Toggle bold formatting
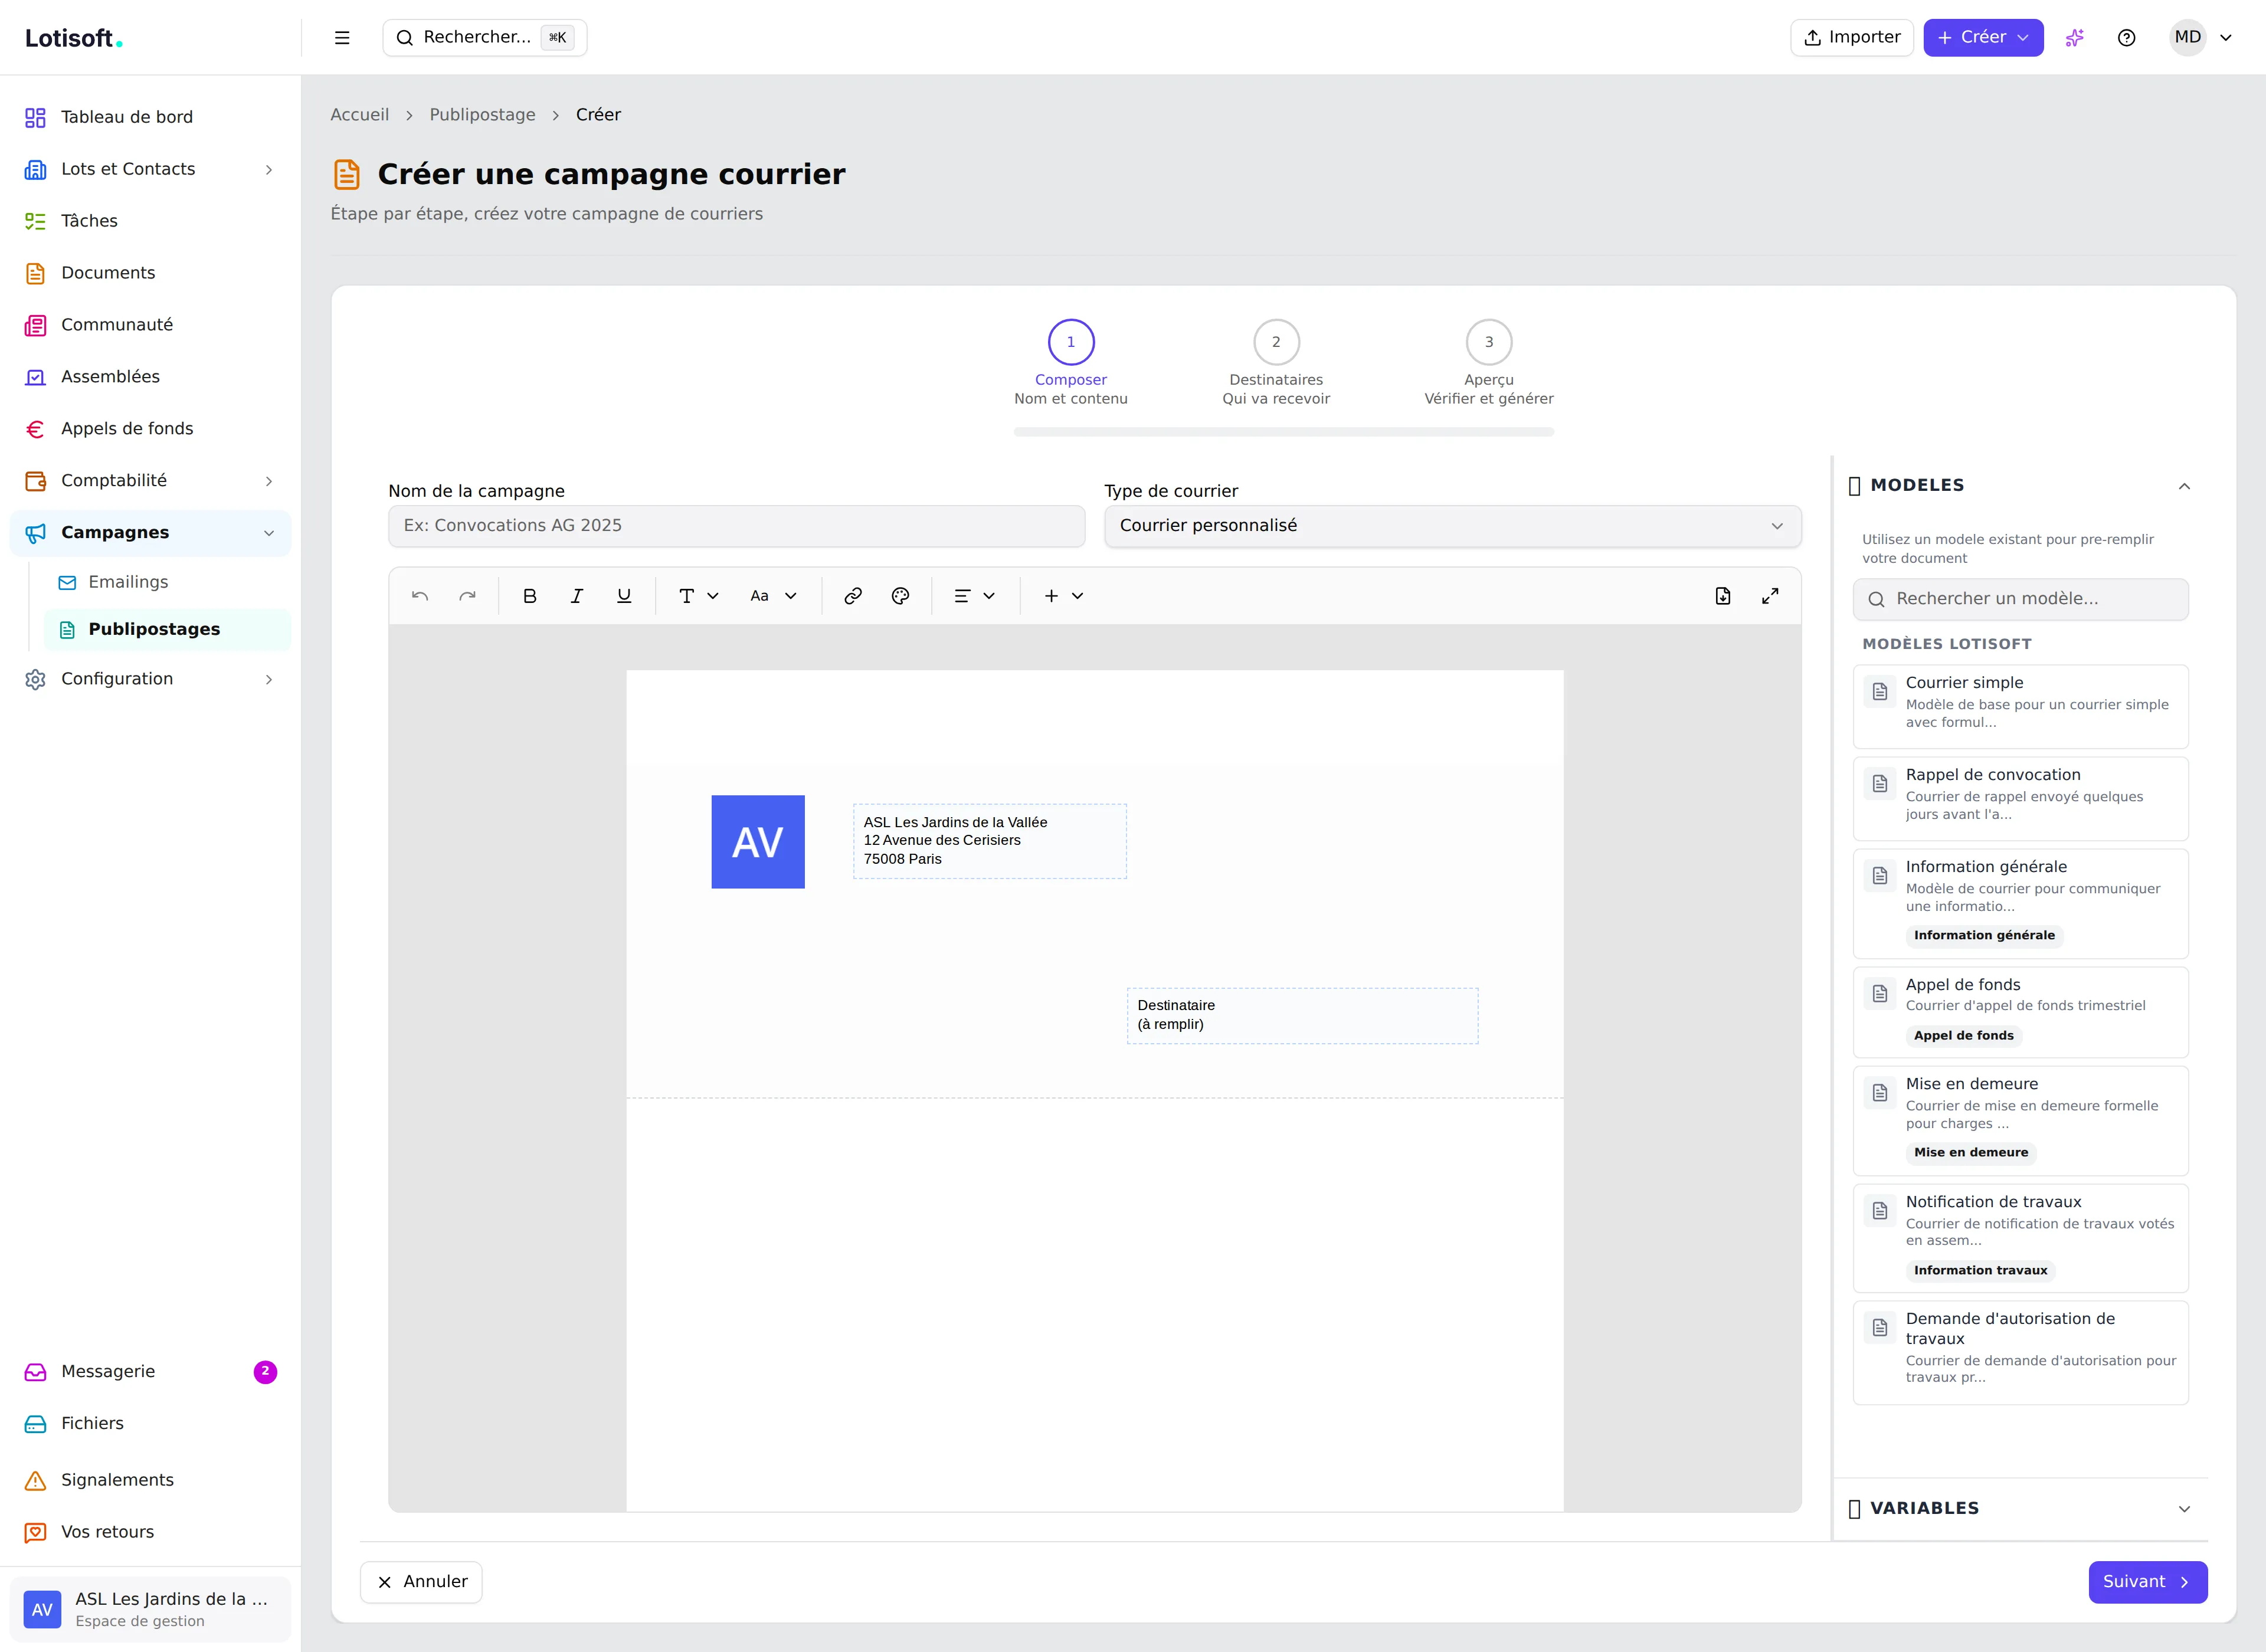 [x=530, y=596]
